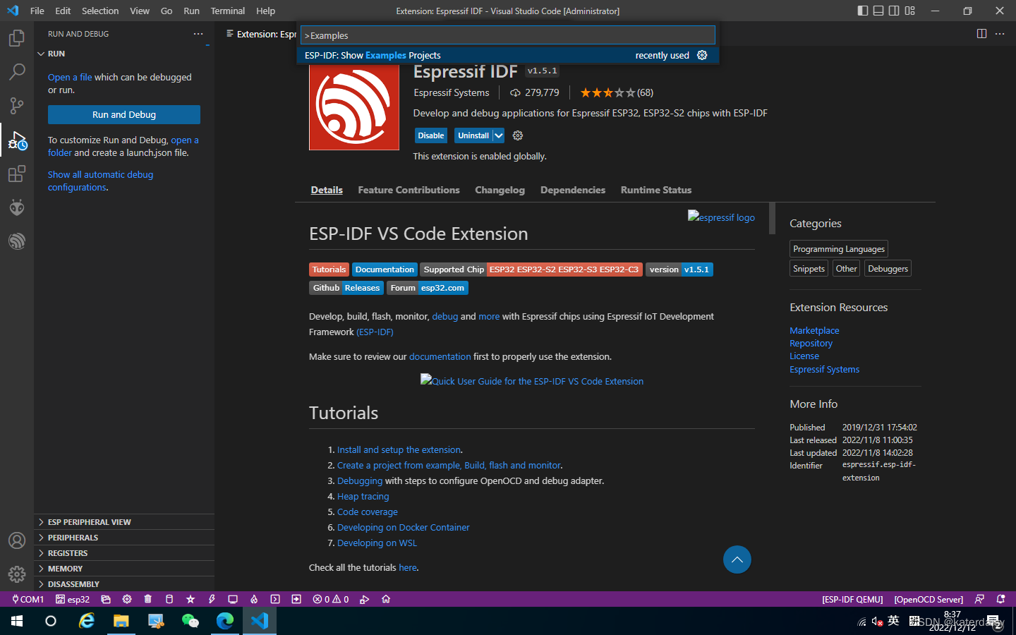Click flash method star icon in status bar
This screenshot has width=1016, height=635.
(190, 599)
